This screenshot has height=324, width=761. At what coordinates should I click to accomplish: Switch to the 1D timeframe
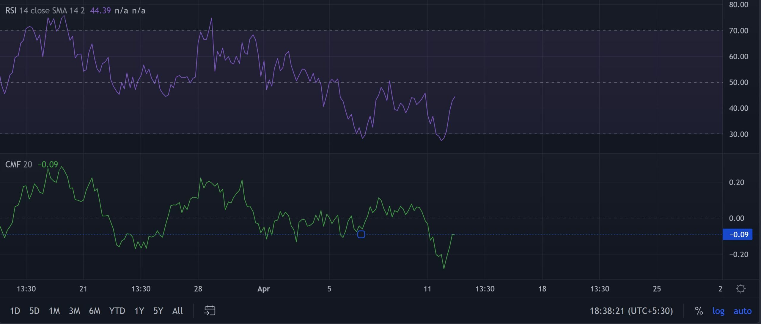pos(15,311)
